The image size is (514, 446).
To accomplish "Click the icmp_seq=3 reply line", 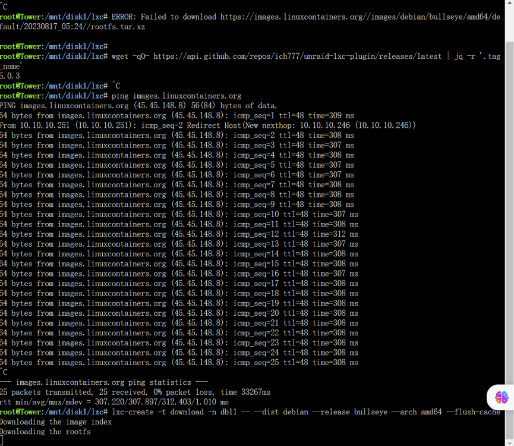I will tap(177, 145).
